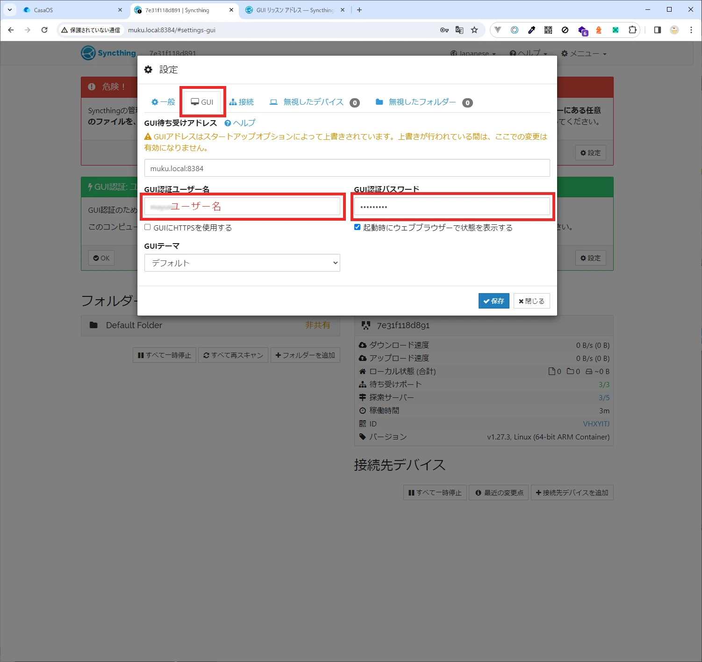This screenshot has height=662, width=702.
Task: Open the 一般 settings tab
Action: pos(163,102)
